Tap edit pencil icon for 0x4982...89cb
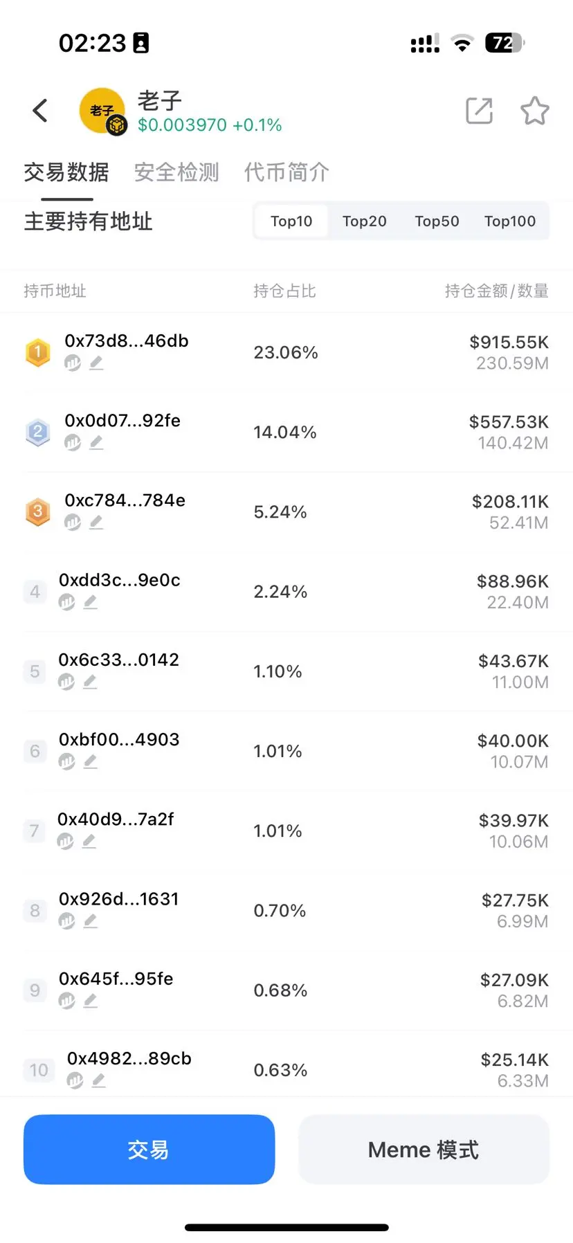 click(x=99, y=1080)
